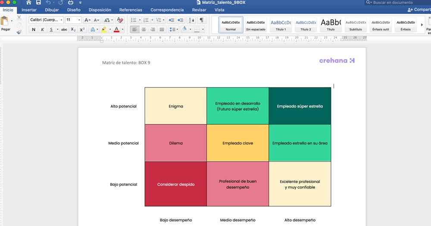Apply shading with paint bucket icon
431x226 pixels.
[184, 29]
